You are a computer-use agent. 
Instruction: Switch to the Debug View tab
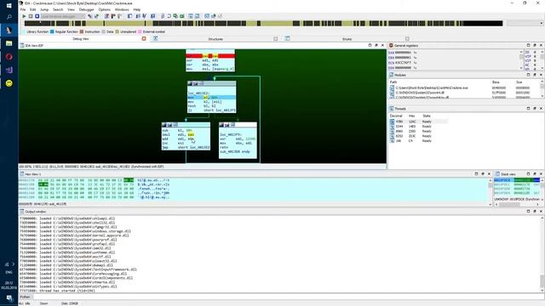click(x=81, y=39)
